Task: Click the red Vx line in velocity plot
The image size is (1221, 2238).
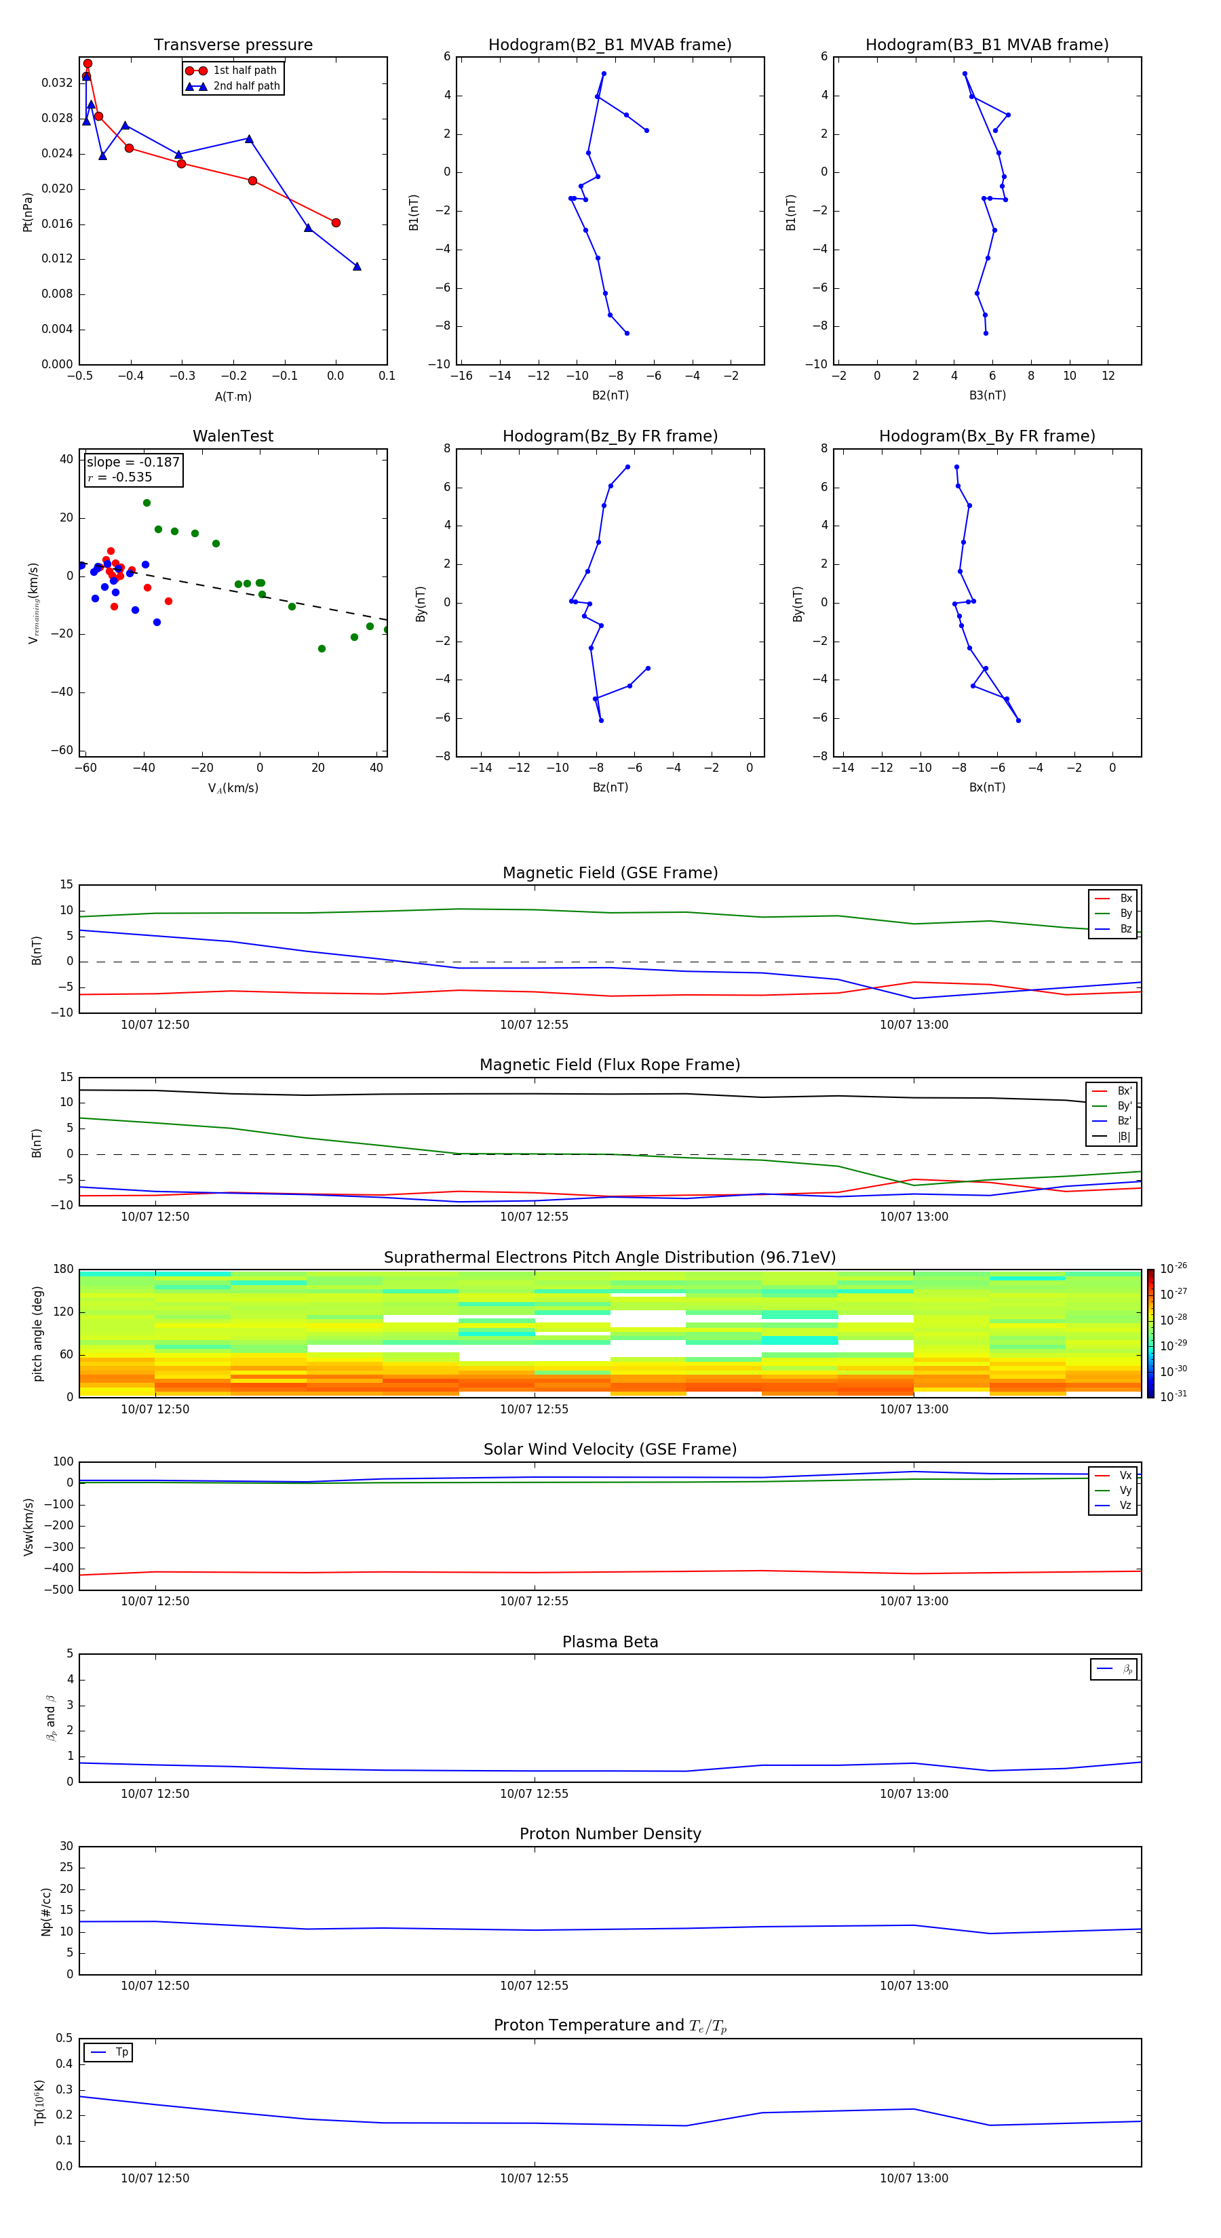Action: coord(610,1571)
